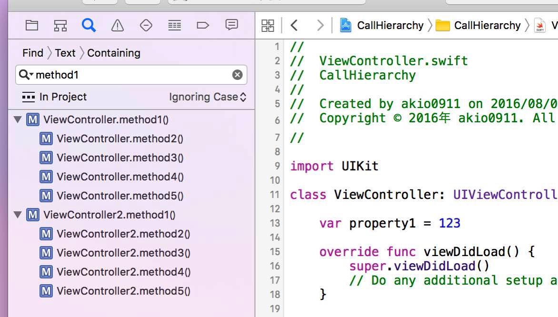Click the CallHierarchy folder breadcrumb

[478, 25]
